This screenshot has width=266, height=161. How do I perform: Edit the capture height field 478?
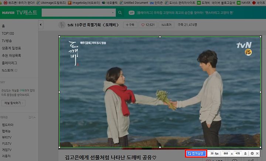click(238, 154)
